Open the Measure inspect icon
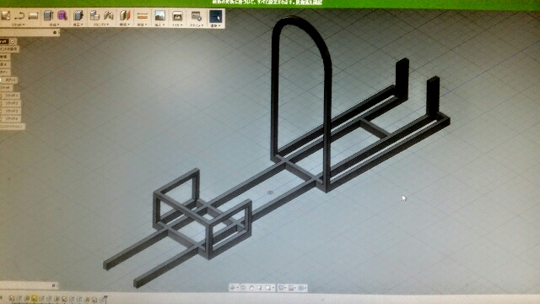 143,16
